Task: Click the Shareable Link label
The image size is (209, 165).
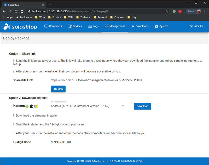Action: [23, 80]
